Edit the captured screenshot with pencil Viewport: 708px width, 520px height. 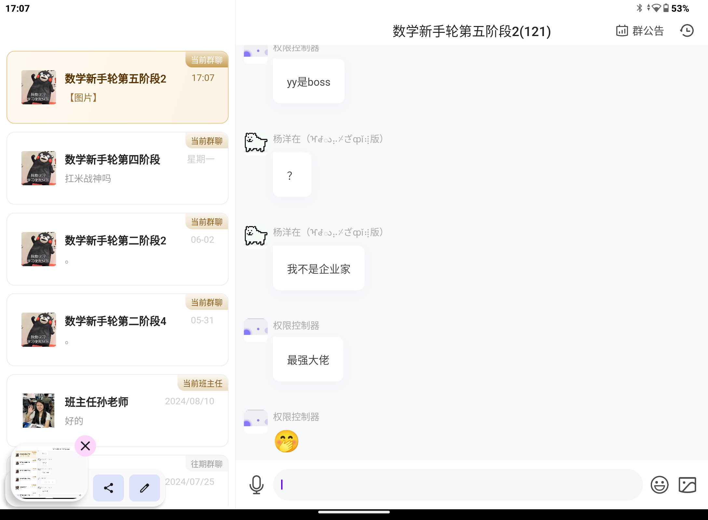pos(144,488)
